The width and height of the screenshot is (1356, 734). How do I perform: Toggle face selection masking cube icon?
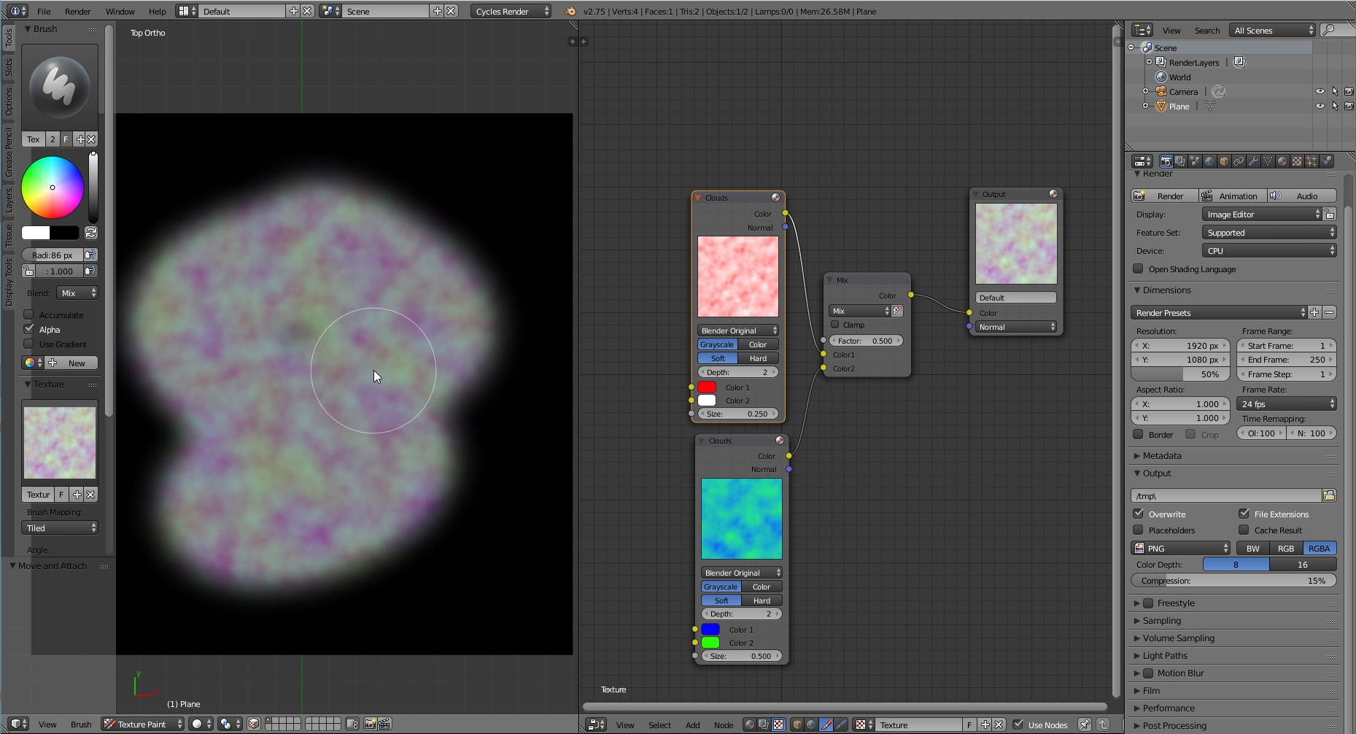(254, 724)
